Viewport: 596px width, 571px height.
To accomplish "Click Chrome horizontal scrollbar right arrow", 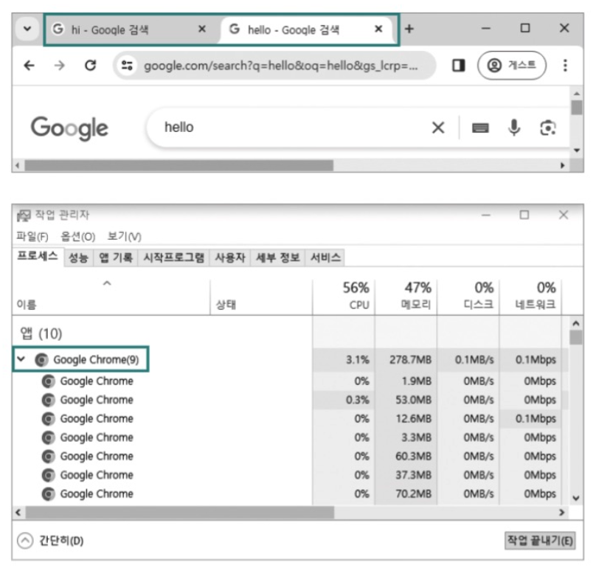I will 563,165.
